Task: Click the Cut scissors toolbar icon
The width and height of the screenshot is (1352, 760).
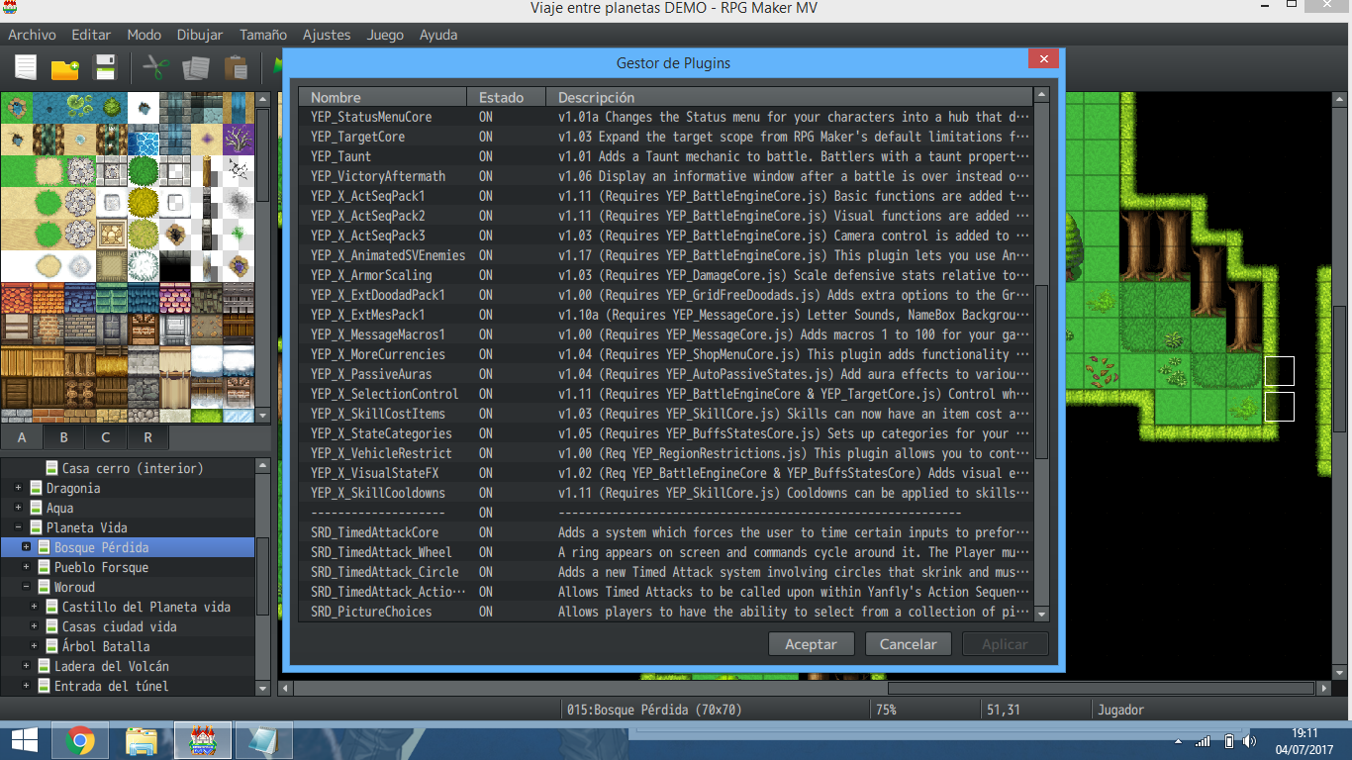Action: [156, 67]
